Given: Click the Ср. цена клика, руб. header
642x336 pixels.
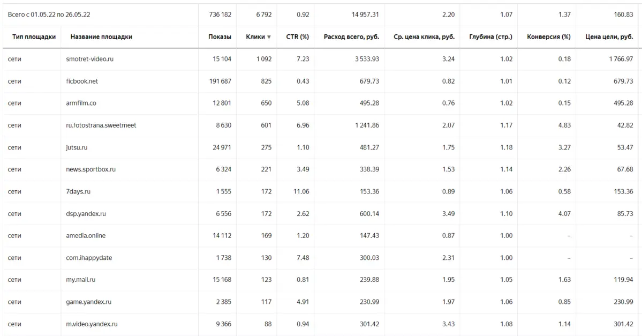Looking at the screenshot, I should point(424,37).
